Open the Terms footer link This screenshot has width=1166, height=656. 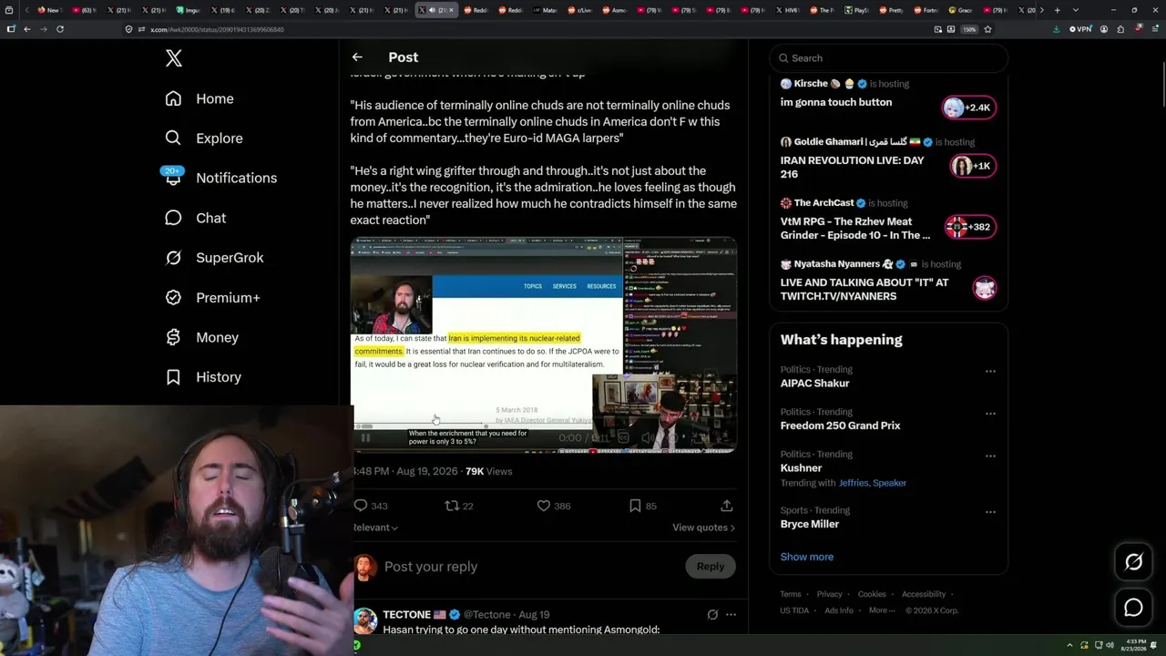(x=791, y=594)
